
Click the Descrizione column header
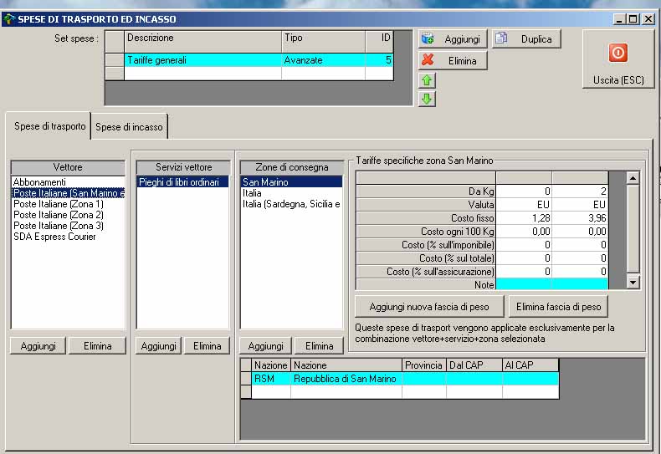point(202,40)
